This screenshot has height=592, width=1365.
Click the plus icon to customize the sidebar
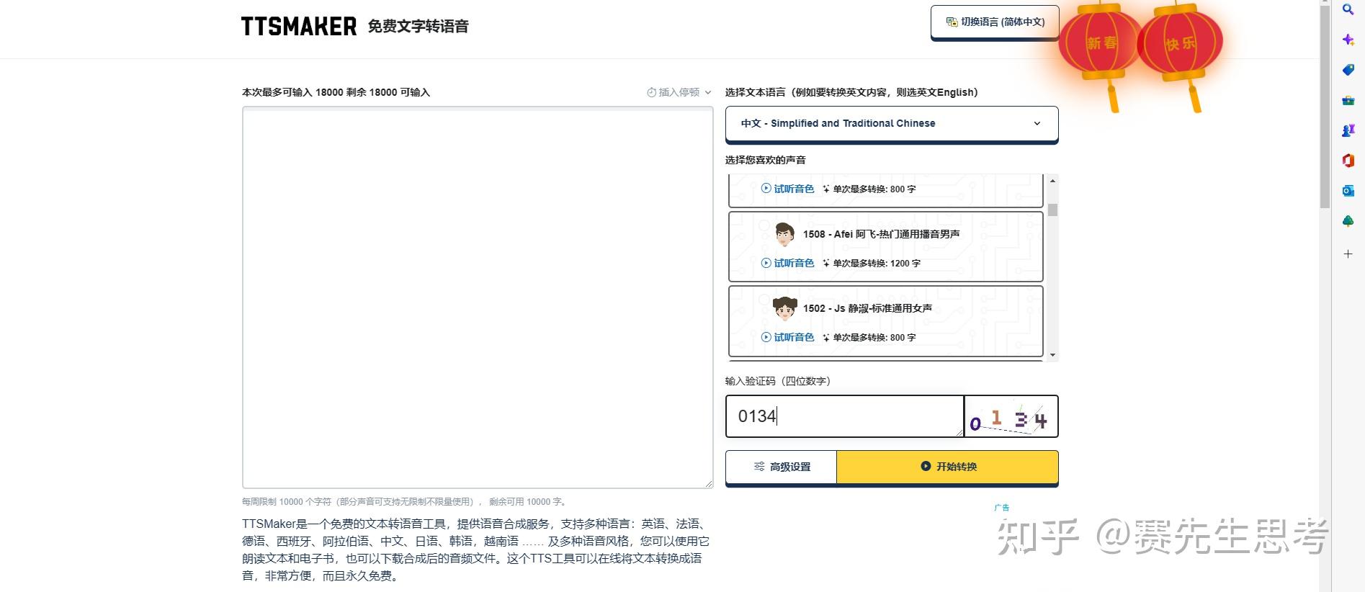click(x=1348, y=254)
